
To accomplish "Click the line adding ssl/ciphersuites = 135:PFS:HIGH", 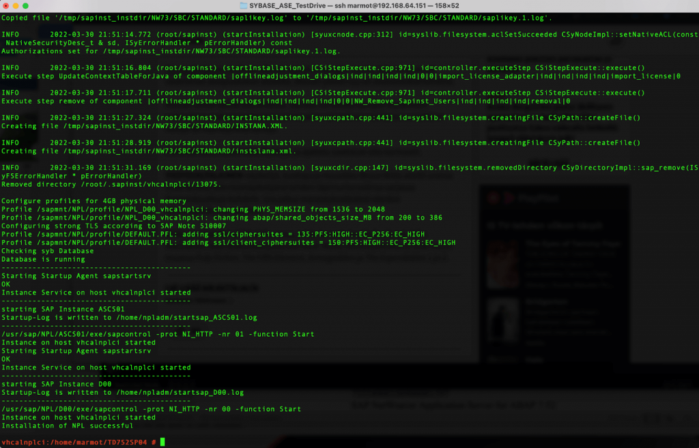I will click(213, 235).
